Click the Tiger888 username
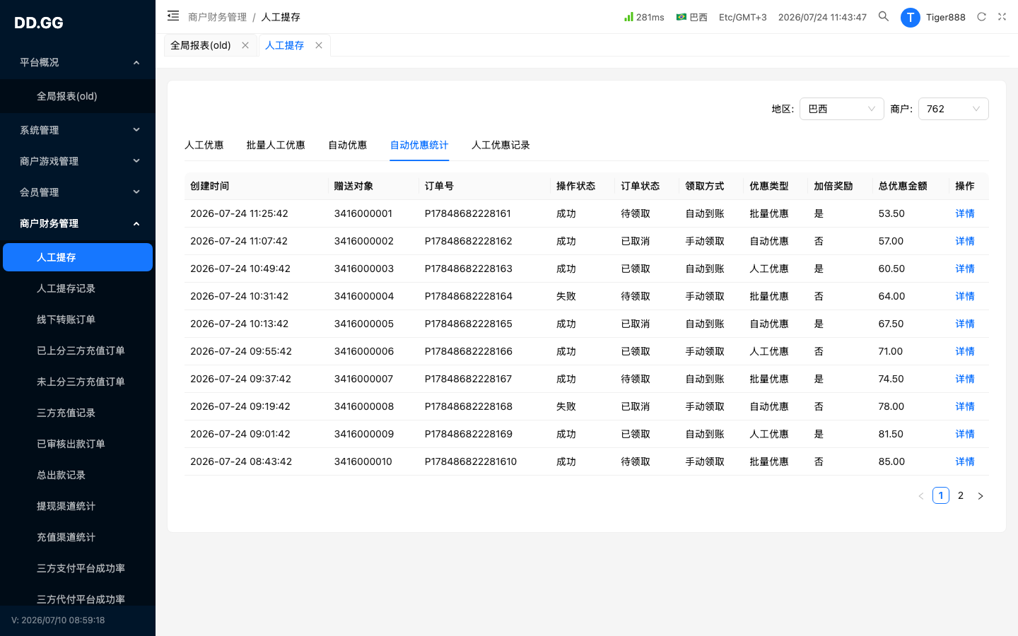 946,17
